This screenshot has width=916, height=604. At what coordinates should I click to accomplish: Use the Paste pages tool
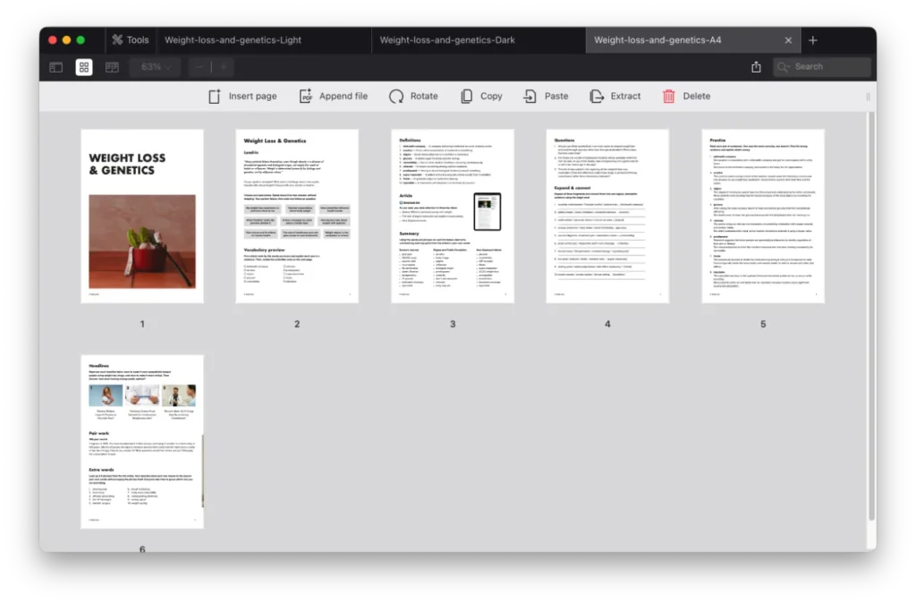tap(546, 96)
